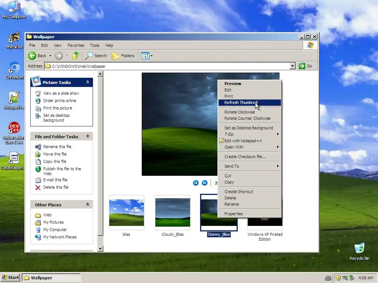Collapse the Picture Tasks panel
The image size is (378, 283).
(x=88, y=82)
